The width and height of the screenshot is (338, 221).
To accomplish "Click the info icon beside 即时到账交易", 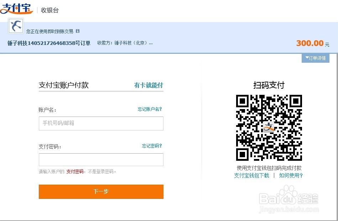I will (x=77, y=31).
